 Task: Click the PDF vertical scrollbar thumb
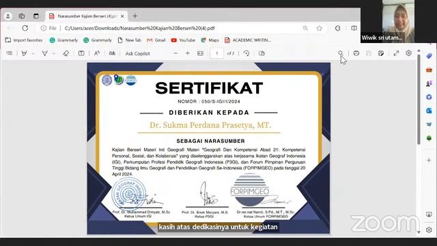(419, 99)
